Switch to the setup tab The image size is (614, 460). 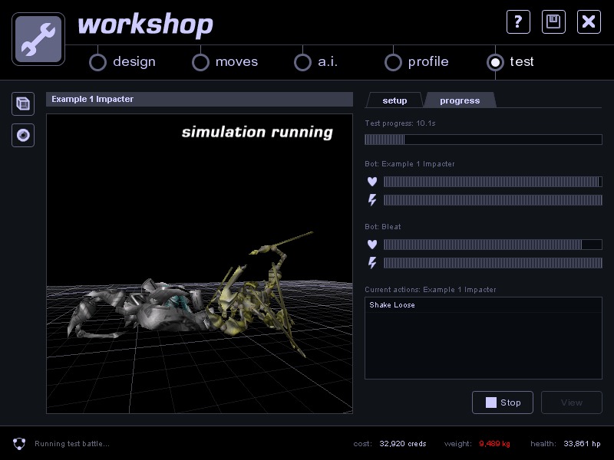pyautogui.click(x=394, y=100)
